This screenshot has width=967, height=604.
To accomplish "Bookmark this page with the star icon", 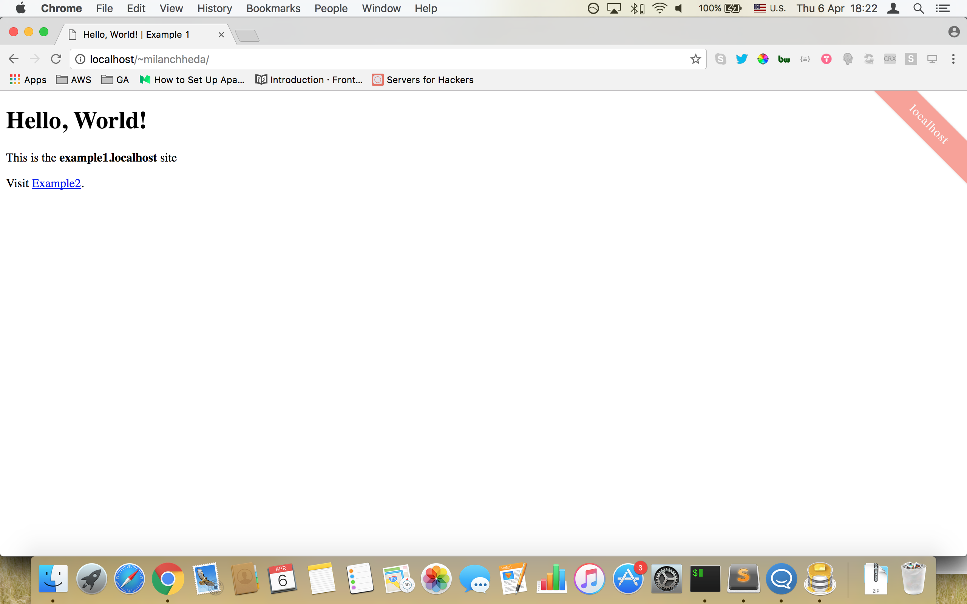I will click(x=695, y=59).
